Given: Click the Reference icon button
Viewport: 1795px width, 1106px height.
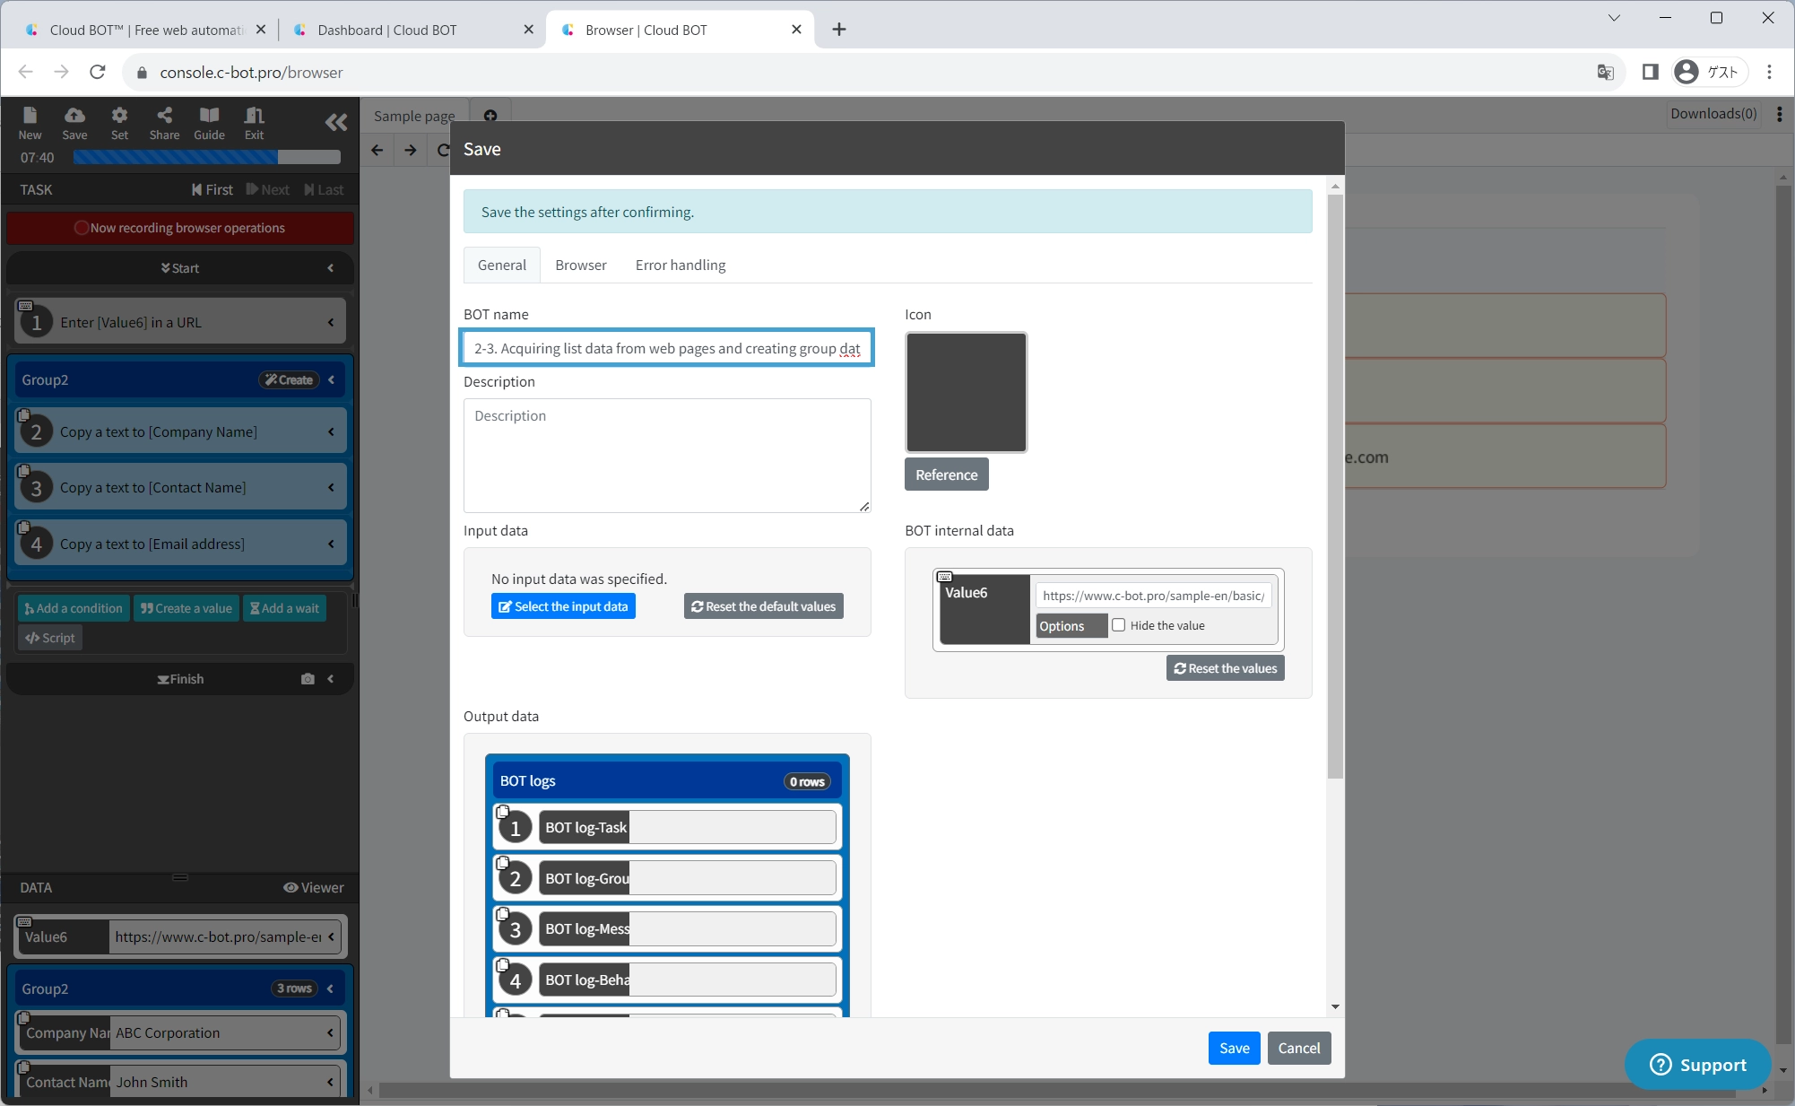Looking at the screenshot, I should [x=946, y=475].
